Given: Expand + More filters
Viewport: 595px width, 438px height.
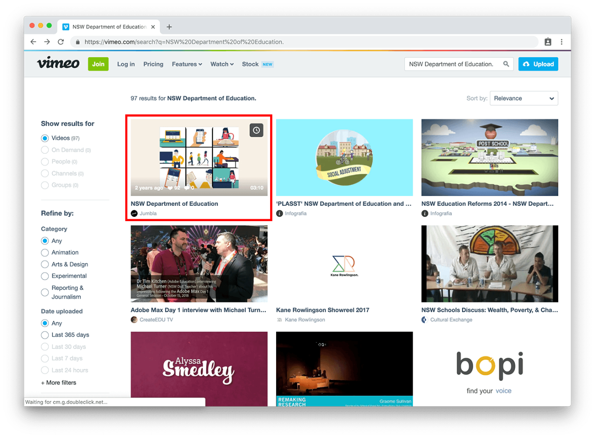Looking at the screenshot, I should 59,383.
